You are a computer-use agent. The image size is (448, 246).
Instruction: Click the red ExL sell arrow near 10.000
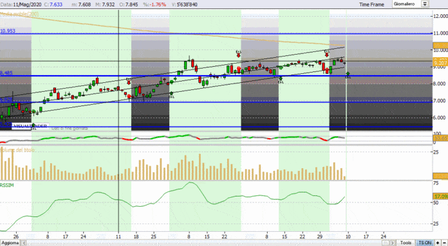pyautogui.click(x=327, y=53)
